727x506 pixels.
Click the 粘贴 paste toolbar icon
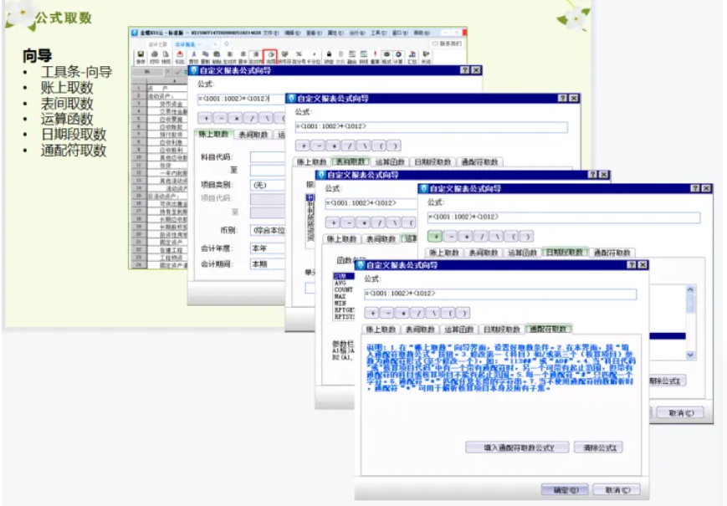click(x=217, y=58)
